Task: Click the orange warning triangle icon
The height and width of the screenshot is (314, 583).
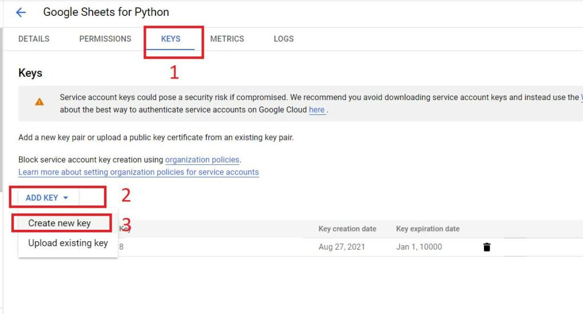Action: (x=39, y=102)
